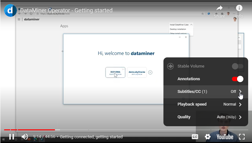Open Subtitles/CC submenu
The width and height of the screenshot is (252, 143).
[x=206, y=92]
